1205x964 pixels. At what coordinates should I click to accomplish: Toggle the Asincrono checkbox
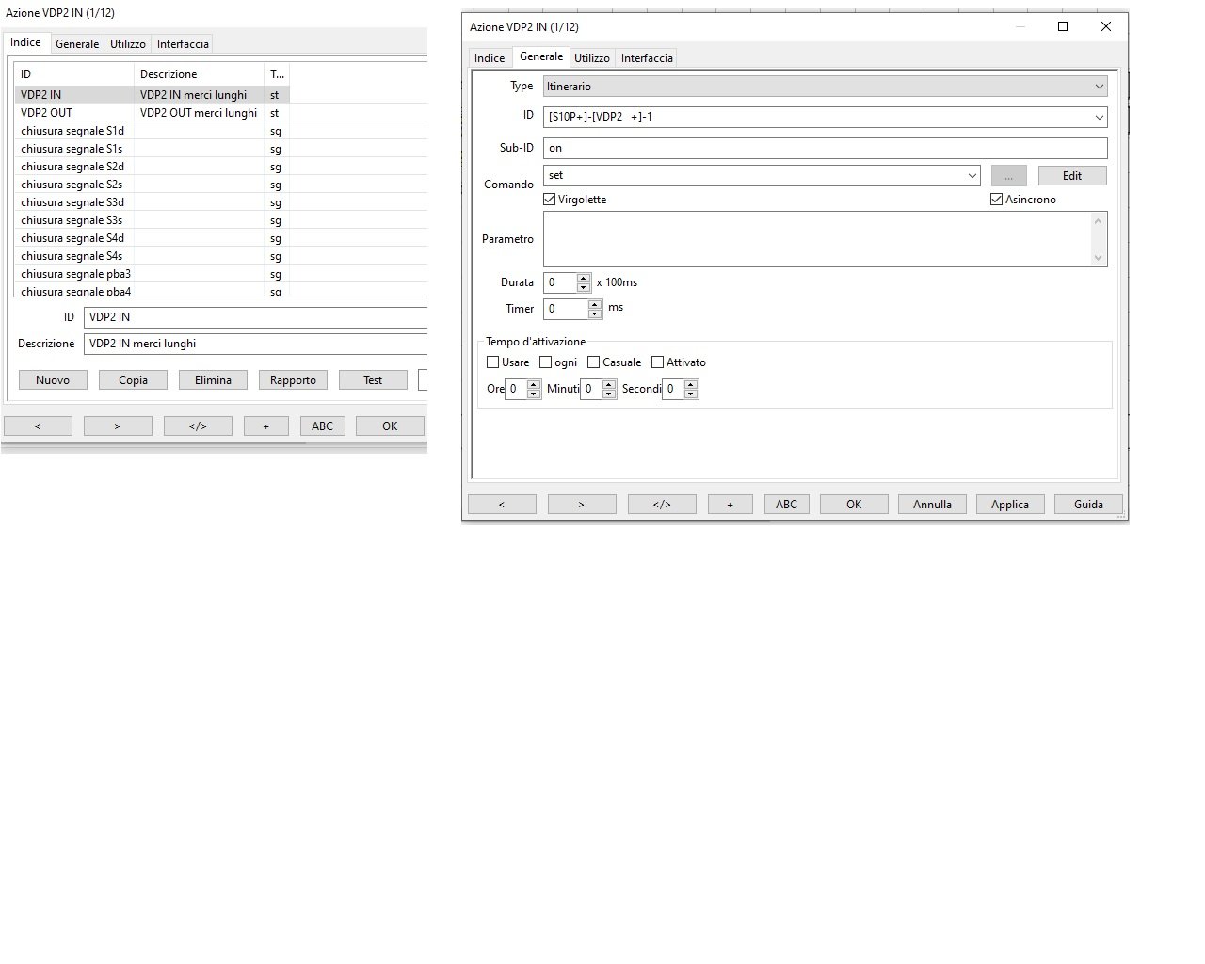[x=996, y=200]
